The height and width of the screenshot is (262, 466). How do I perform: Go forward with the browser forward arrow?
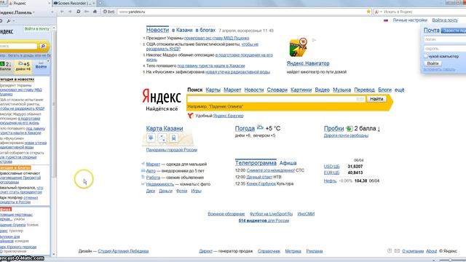pos(70,12)
